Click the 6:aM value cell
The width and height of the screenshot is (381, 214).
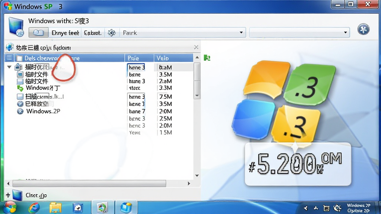(x=165, y=68)
